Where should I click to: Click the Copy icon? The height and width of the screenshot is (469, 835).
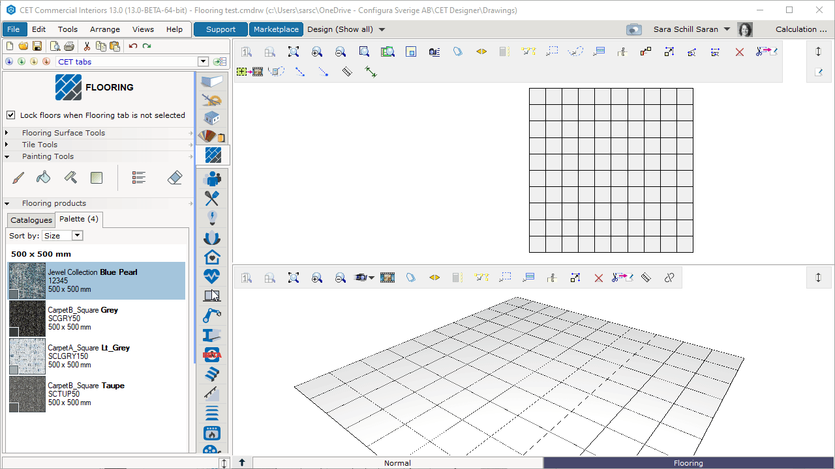[100, 46]
